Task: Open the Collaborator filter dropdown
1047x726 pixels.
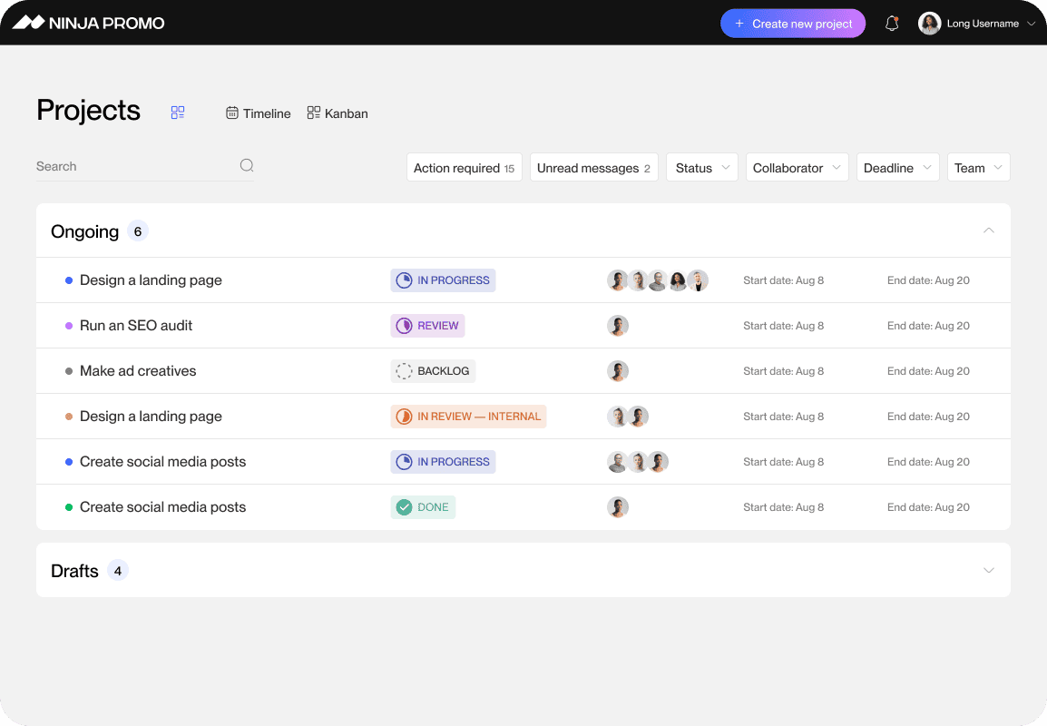Action: [x=797, y=168]
